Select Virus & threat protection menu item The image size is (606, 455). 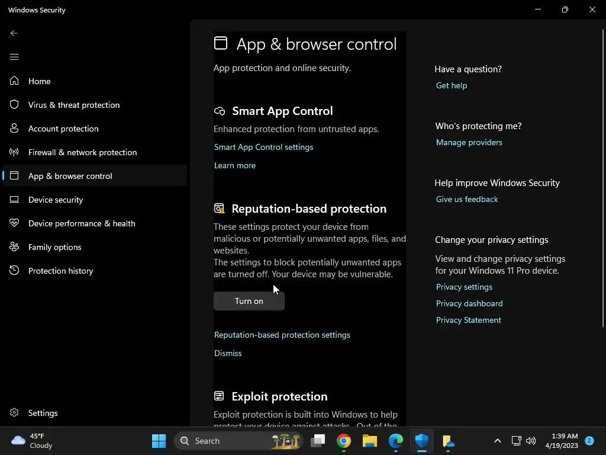pyautogui.click(x=94, y=105)
